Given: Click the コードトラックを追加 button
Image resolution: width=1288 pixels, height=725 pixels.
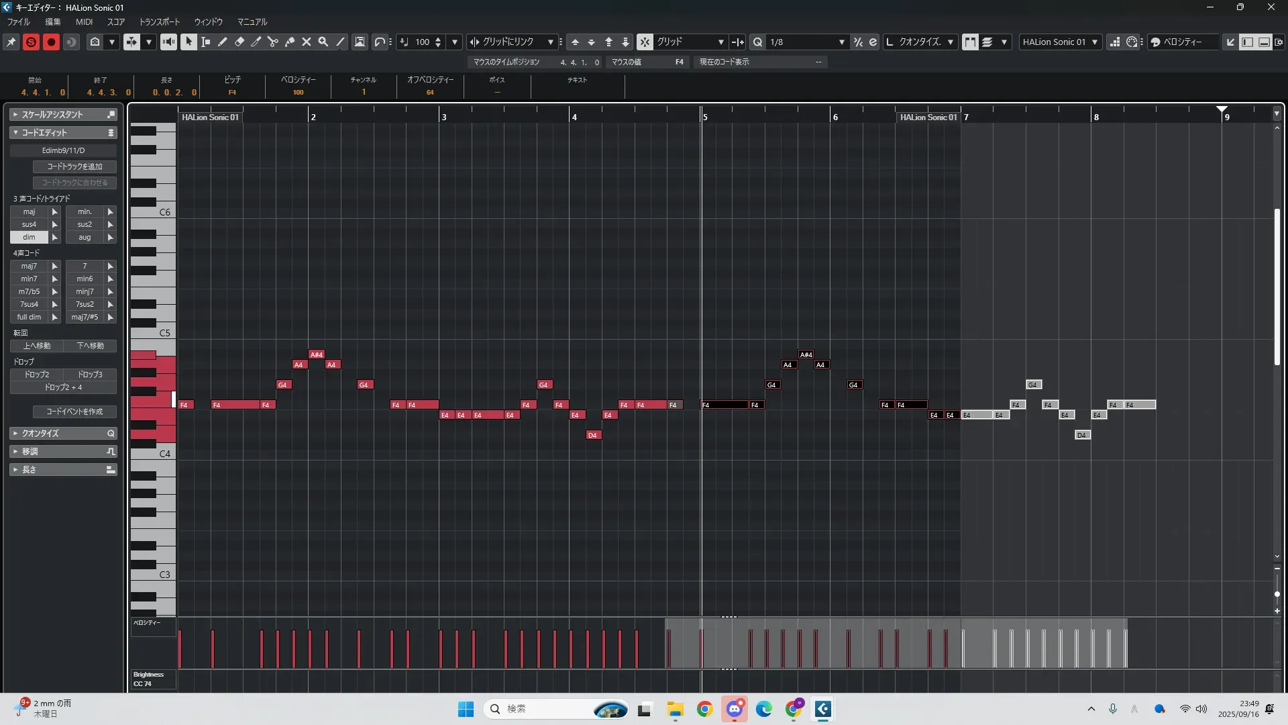Looking at the screenshot, I should coord(74,166).
